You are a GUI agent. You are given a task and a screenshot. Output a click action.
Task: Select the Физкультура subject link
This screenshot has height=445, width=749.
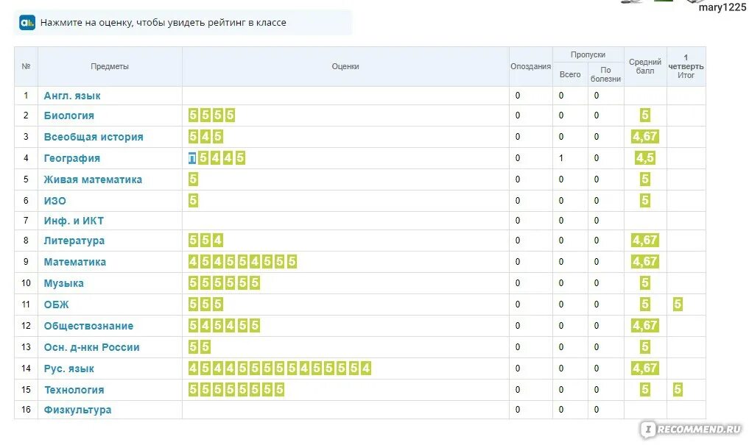77,410
